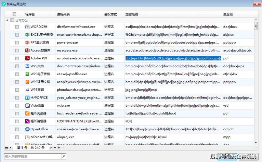
Task: Click the Adobe PDF icon
Action: (x=27, y=58)
